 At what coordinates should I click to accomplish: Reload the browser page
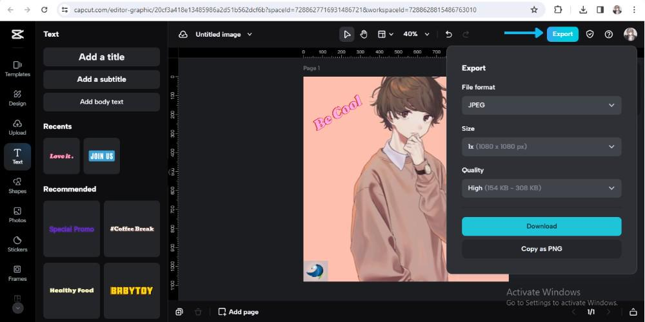click(45, 10)
